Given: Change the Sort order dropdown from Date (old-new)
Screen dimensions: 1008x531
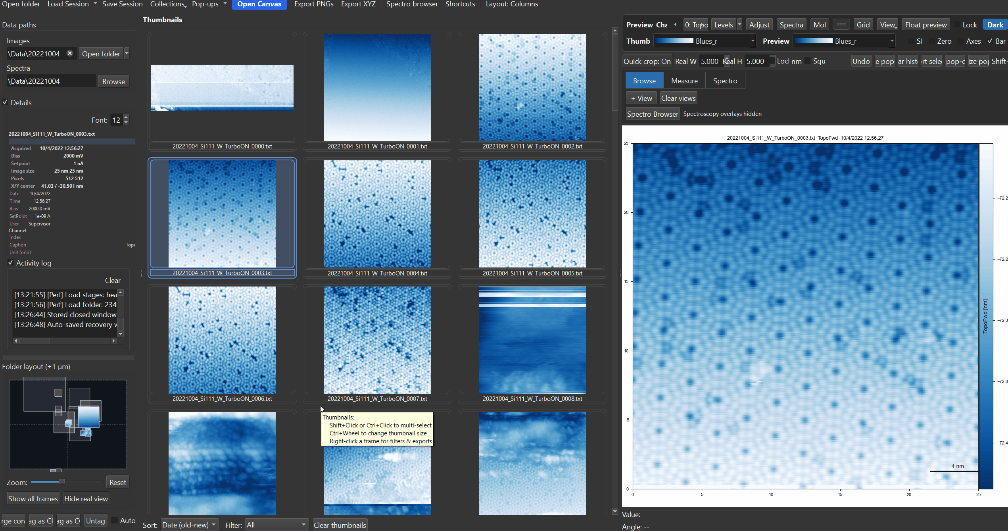Looking at the screenshot, I should 189,524.
